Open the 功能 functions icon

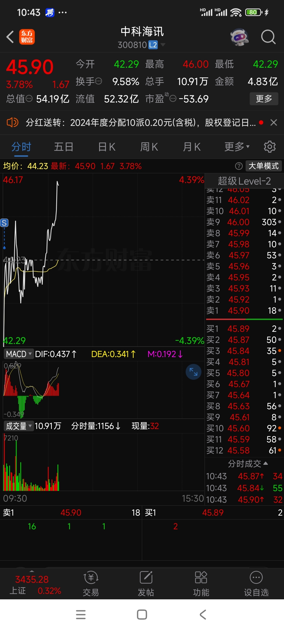pos(201,584)
